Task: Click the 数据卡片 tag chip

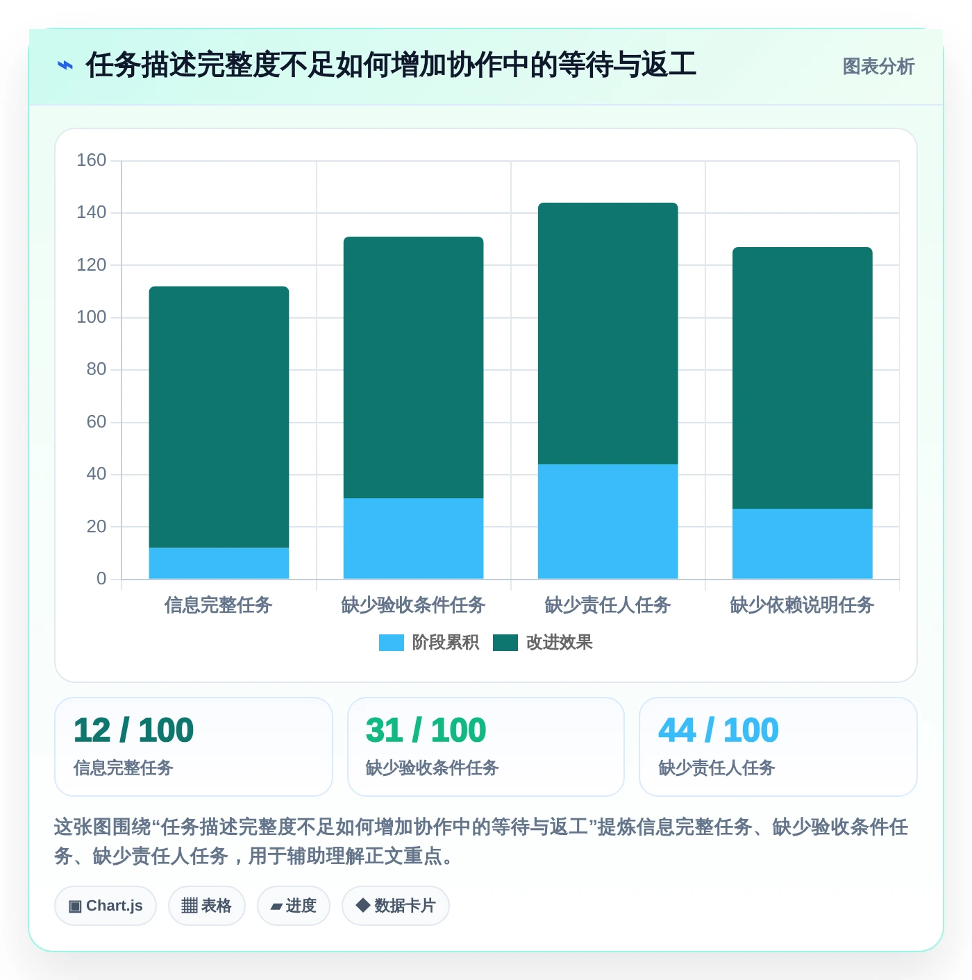Action: 396,906
